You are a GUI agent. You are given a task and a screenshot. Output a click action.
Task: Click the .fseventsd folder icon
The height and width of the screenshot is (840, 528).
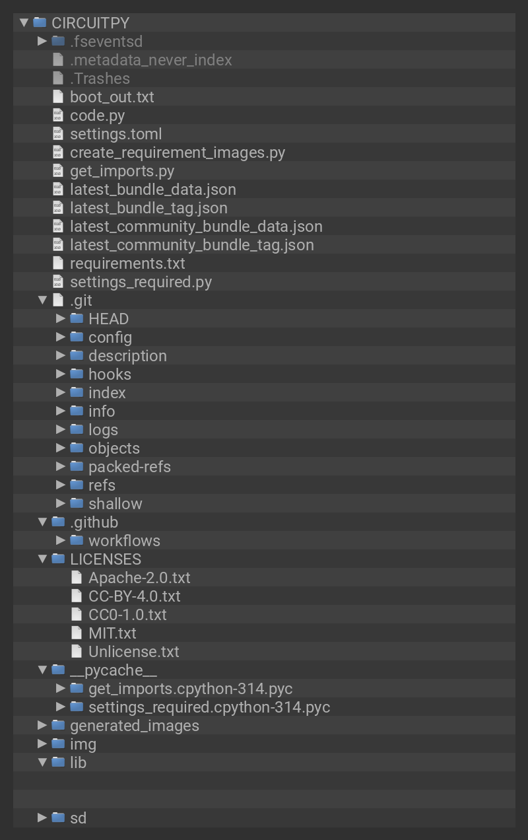[x=58, y=42]
